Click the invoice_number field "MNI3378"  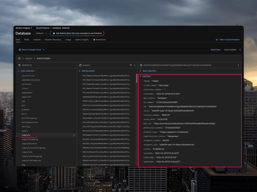click(x=166, y=115)
